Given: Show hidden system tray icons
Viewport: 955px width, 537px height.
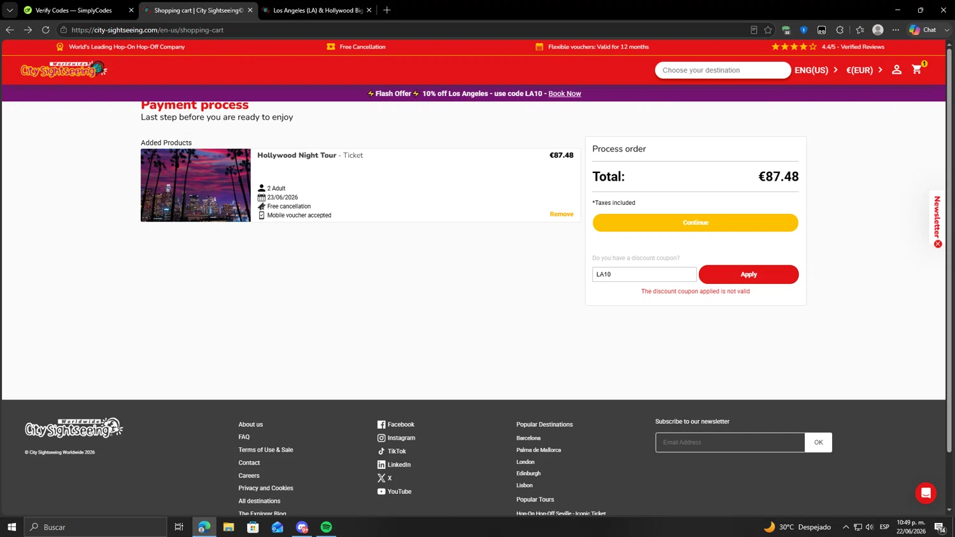Looking at the screenshot, I should point(845,527).
